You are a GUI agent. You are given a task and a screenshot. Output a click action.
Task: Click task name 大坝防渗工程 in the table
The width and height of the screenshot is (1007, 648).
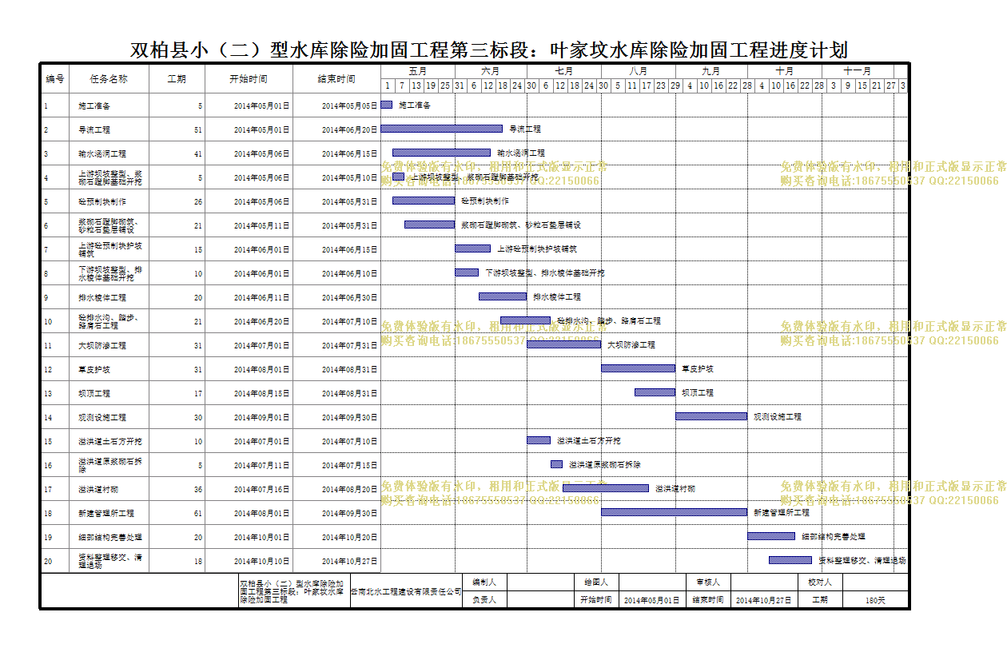[x=101, y=345]
